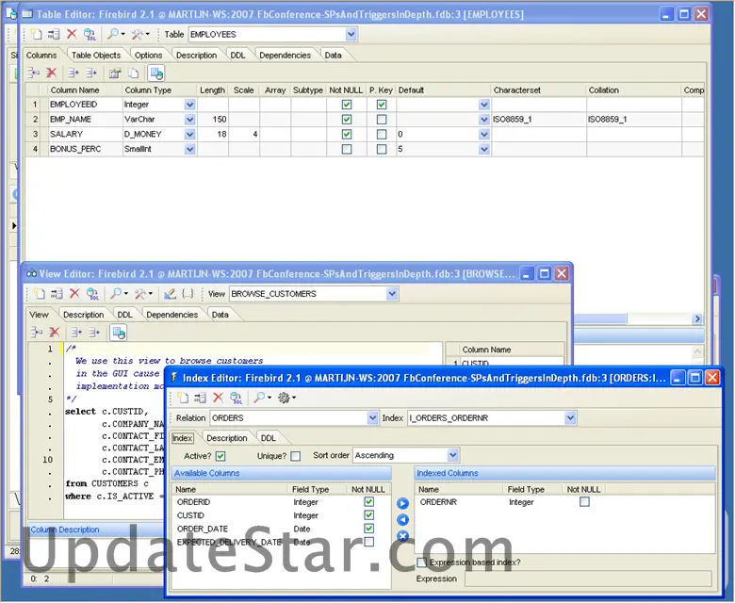Screen dimensions: 735x603
Task: Open DDL tab in View Editor
Action: click(x=124, y=315)
